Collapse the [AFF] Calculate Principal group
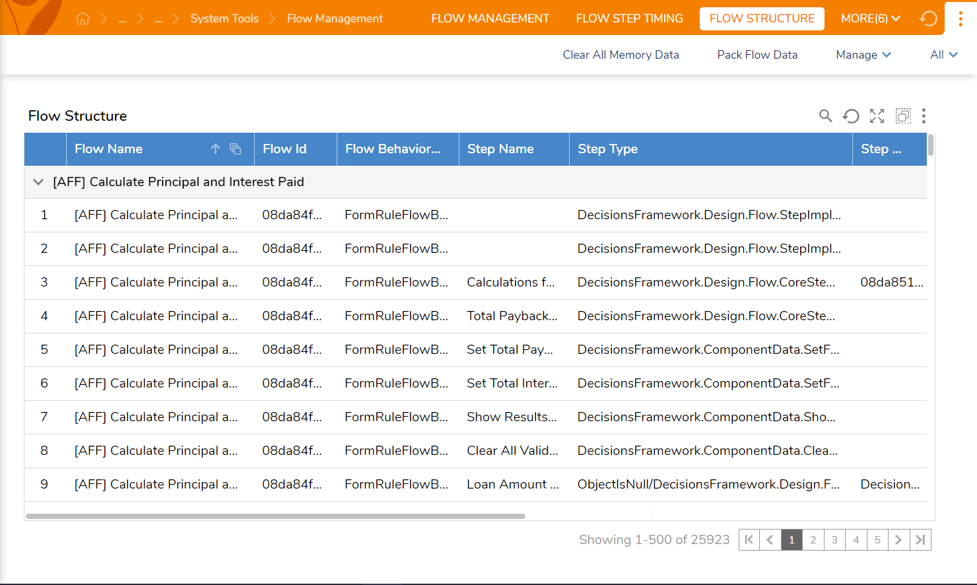Viewport: 977px width, 585px height. [38, 182]
